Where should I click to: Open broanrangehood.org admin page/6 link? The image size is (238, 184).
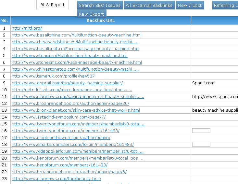pos(69,172)
